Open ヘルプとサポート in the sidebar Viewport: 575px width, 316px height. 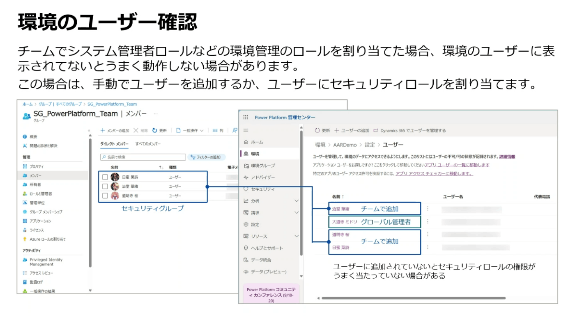tap(263, 248)
